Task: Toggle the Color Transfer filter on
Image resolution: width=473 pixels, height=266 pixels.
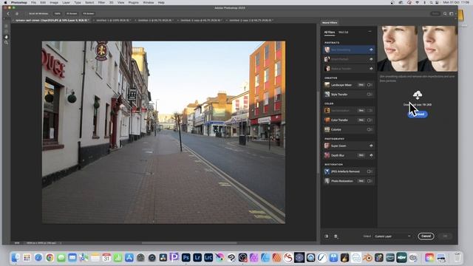Action: 370,120
